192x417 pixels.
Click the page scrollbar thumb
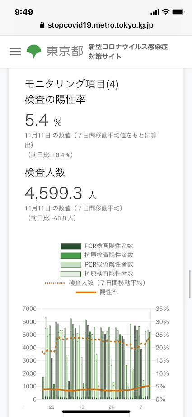tap(190, 284)
